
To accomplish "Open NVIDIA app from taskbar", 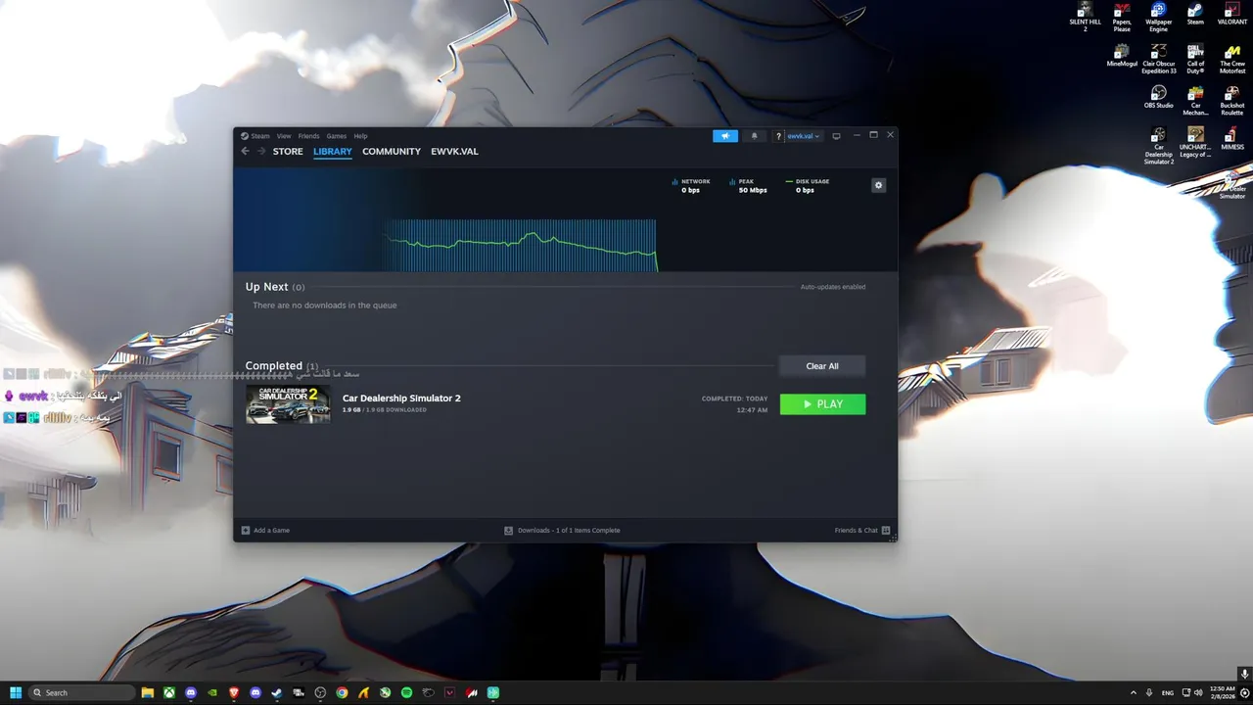I will [x=212, y=692].
